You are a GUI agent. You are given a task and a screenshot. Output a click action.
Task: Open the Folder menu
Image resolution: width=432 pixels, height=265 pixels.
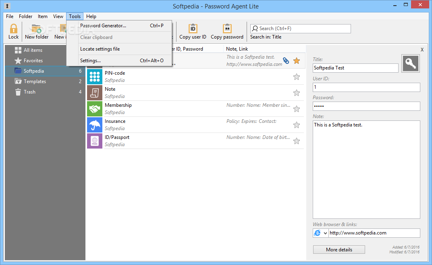pyautogui.click(x=26, y=16)
